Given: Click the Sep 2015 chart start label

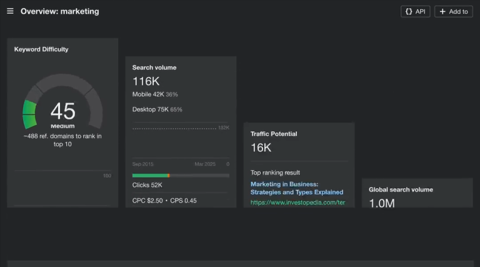Looking at the screenshot, I should coord(142,164).
